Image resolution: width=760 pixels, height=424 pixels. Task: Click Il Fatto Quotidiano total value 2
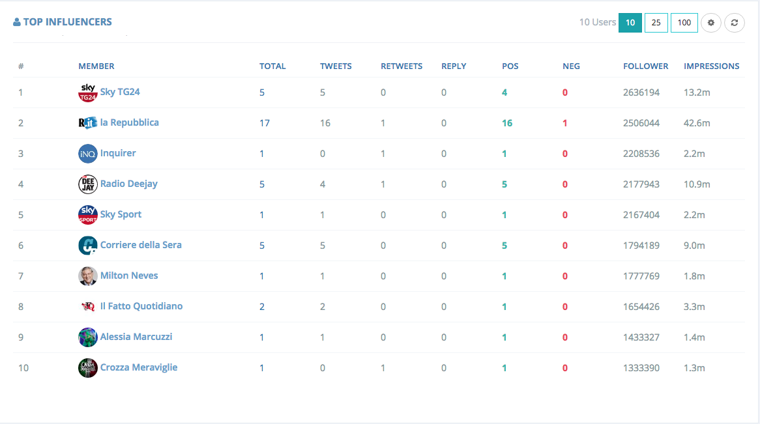pos(262,307)
